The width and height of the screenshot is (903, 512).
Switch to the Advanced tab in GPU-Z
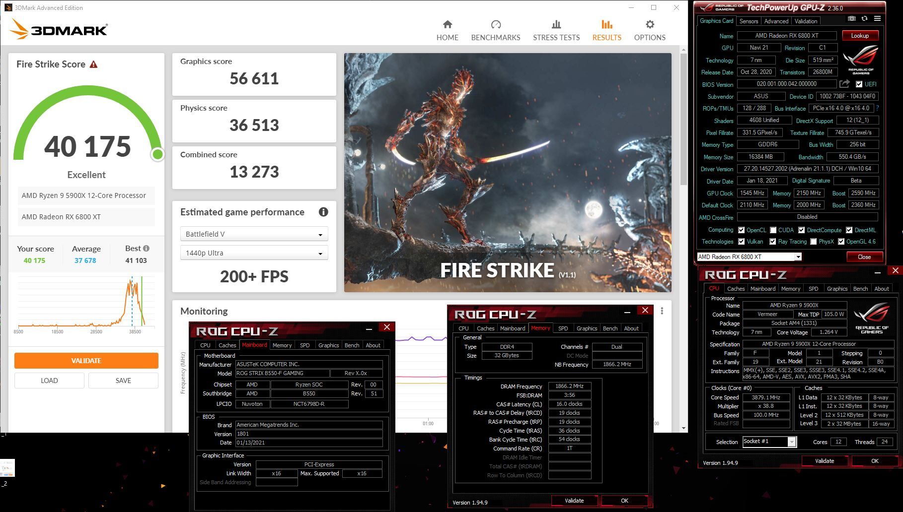click(x=776, y=21)
